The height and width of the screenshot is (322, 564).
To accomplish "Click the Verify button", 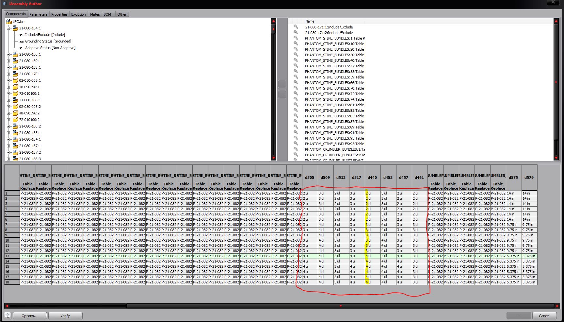I will 65,315.
